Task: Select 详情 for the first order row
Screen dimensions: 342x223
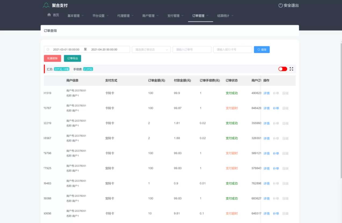Action: tap(267, 93)
